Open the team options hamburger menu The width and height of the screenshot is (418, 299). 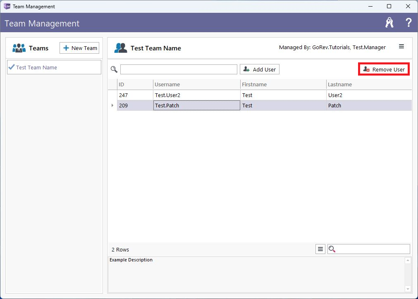tap(401, 47)
